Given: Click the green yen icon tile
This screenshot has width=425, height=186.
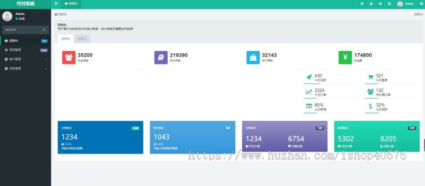Looking at the screenshot, I should click(x=345, y=57).
